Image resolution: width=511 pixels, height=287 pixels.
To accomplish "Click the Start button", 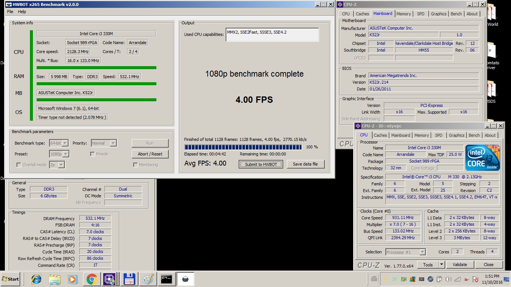I will [10, 279].
